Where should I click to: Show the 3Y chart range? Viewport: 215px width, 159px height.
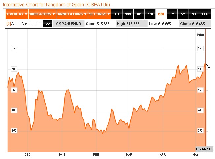pos(183,14)
